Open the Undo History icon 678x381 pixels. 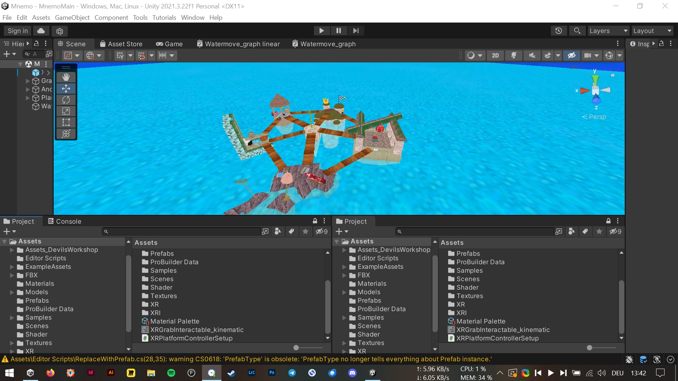tap(558, 31)
